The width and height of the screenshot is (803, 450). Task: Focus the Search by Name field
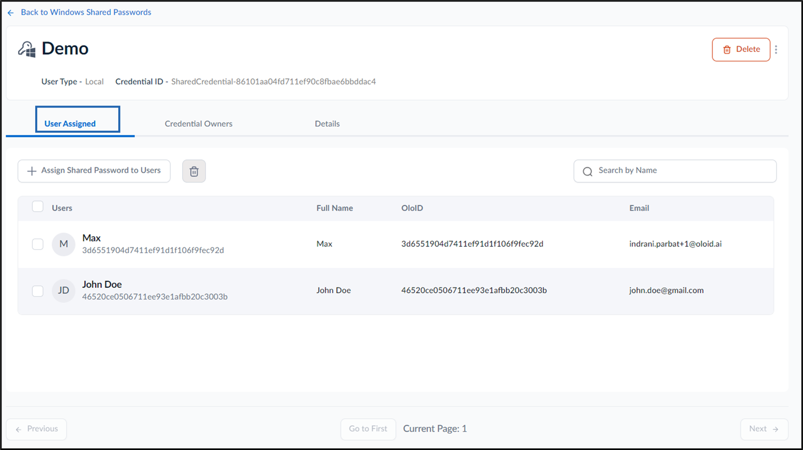point(675,171)
